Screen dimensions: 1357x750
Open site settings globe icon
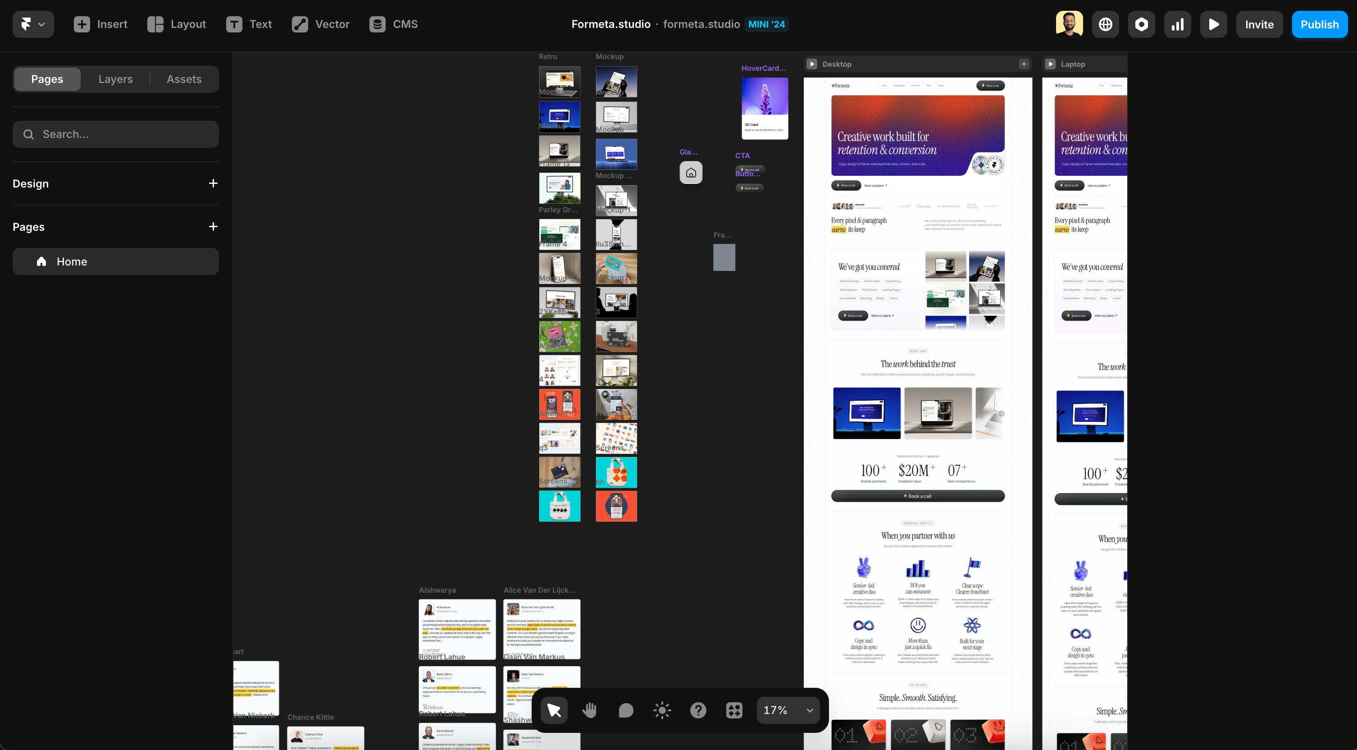point(1105,24)
